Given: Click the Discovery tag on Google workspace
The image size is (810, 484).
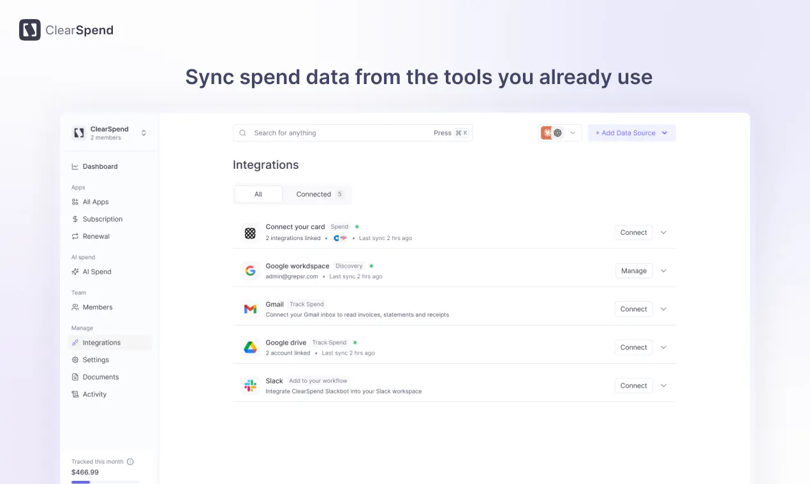Looking at the screenshot, I should pos(349,266).
